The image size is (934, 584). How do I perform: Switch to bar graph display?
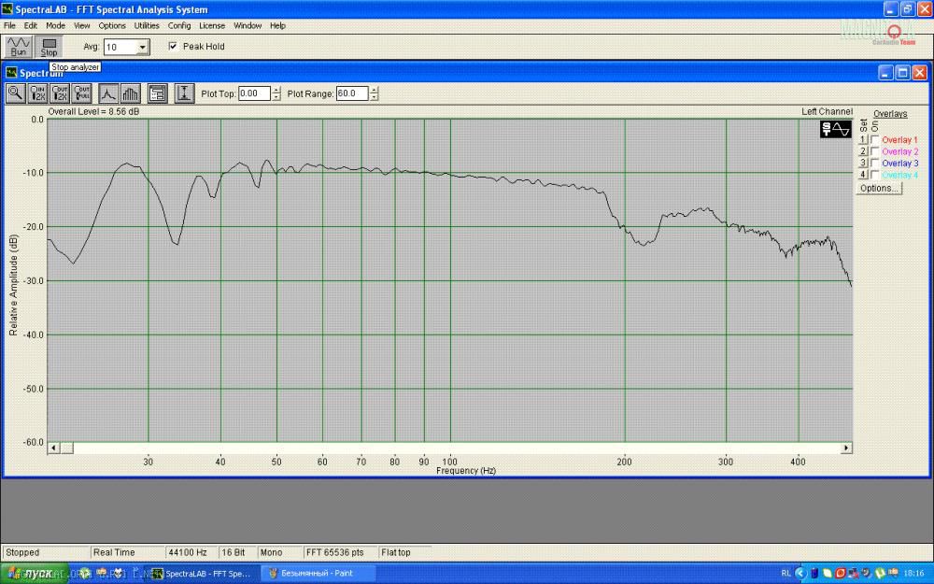point(130,93)
